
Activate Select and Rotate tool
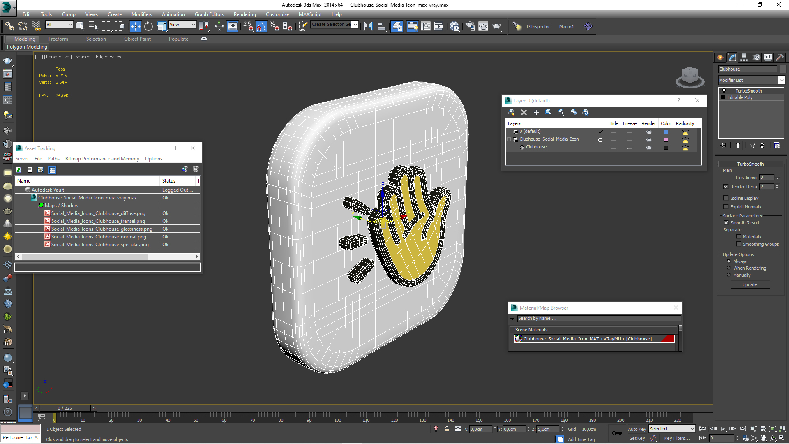point(148,26)
